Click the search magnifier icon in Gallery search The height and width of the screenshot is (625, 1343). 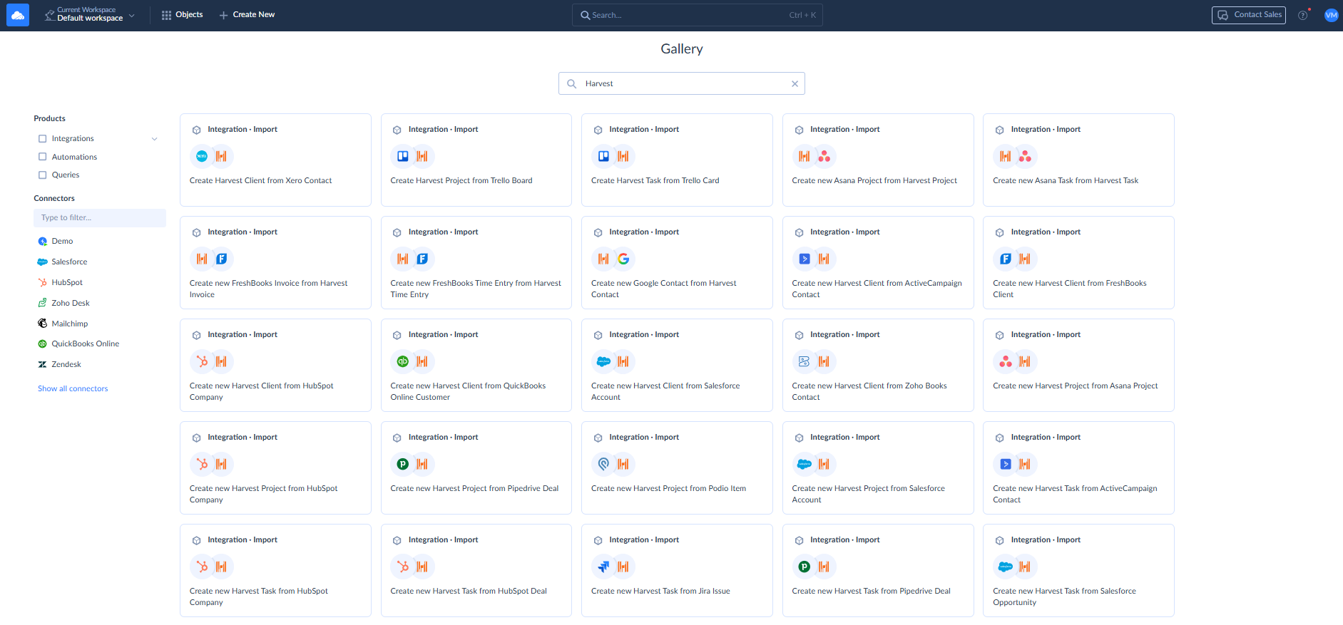571,84
